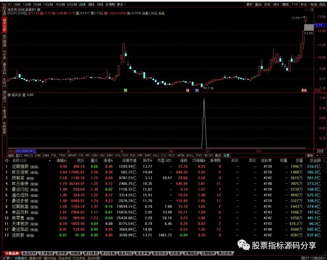The height and width of the screenshot is (260, 327).
Task: Select the 15分钟 period
Action: (x=48, y=4)
